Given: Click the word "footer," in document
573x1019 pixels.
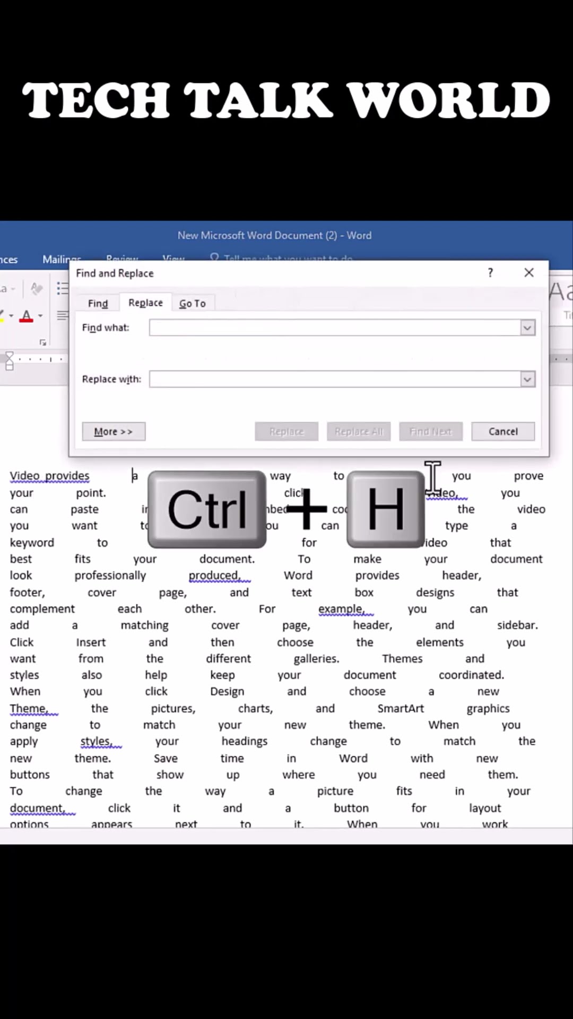Looking at the screenshot, I should pyautogui.click(x=28, y=592).
